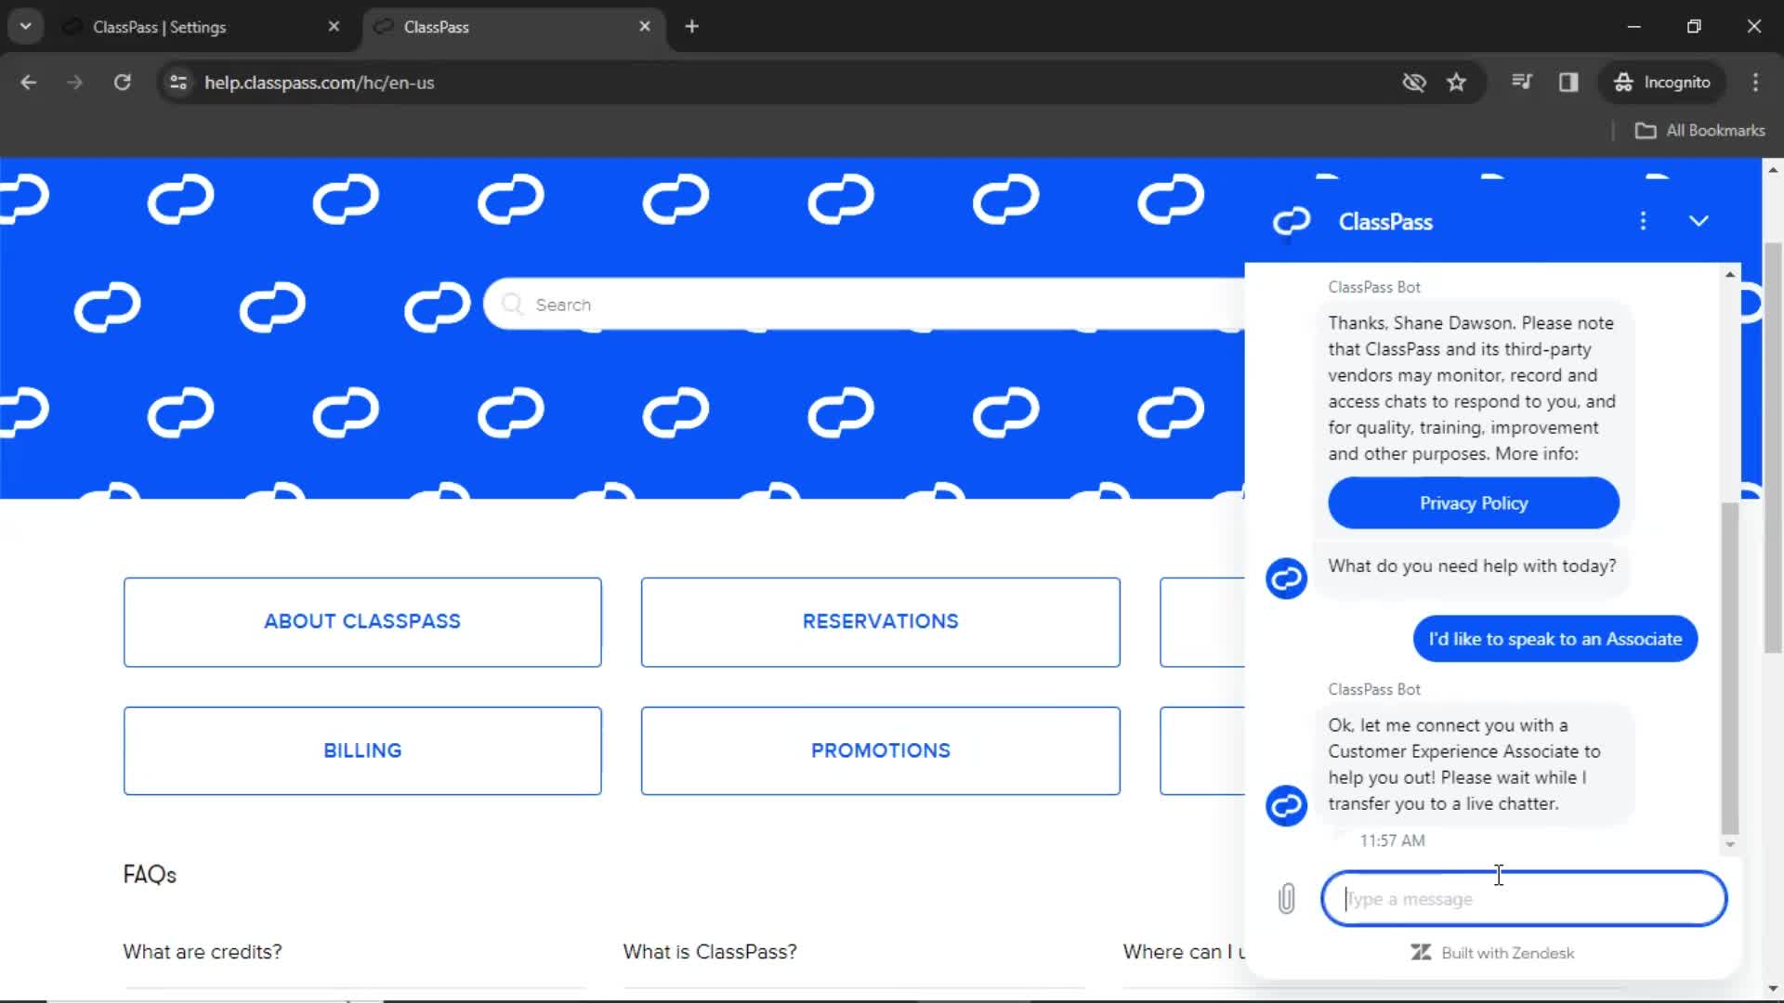Select the ClassPass help tab
The width and height of the screenshot is (1784, 1003).
(x=436, y=27)
